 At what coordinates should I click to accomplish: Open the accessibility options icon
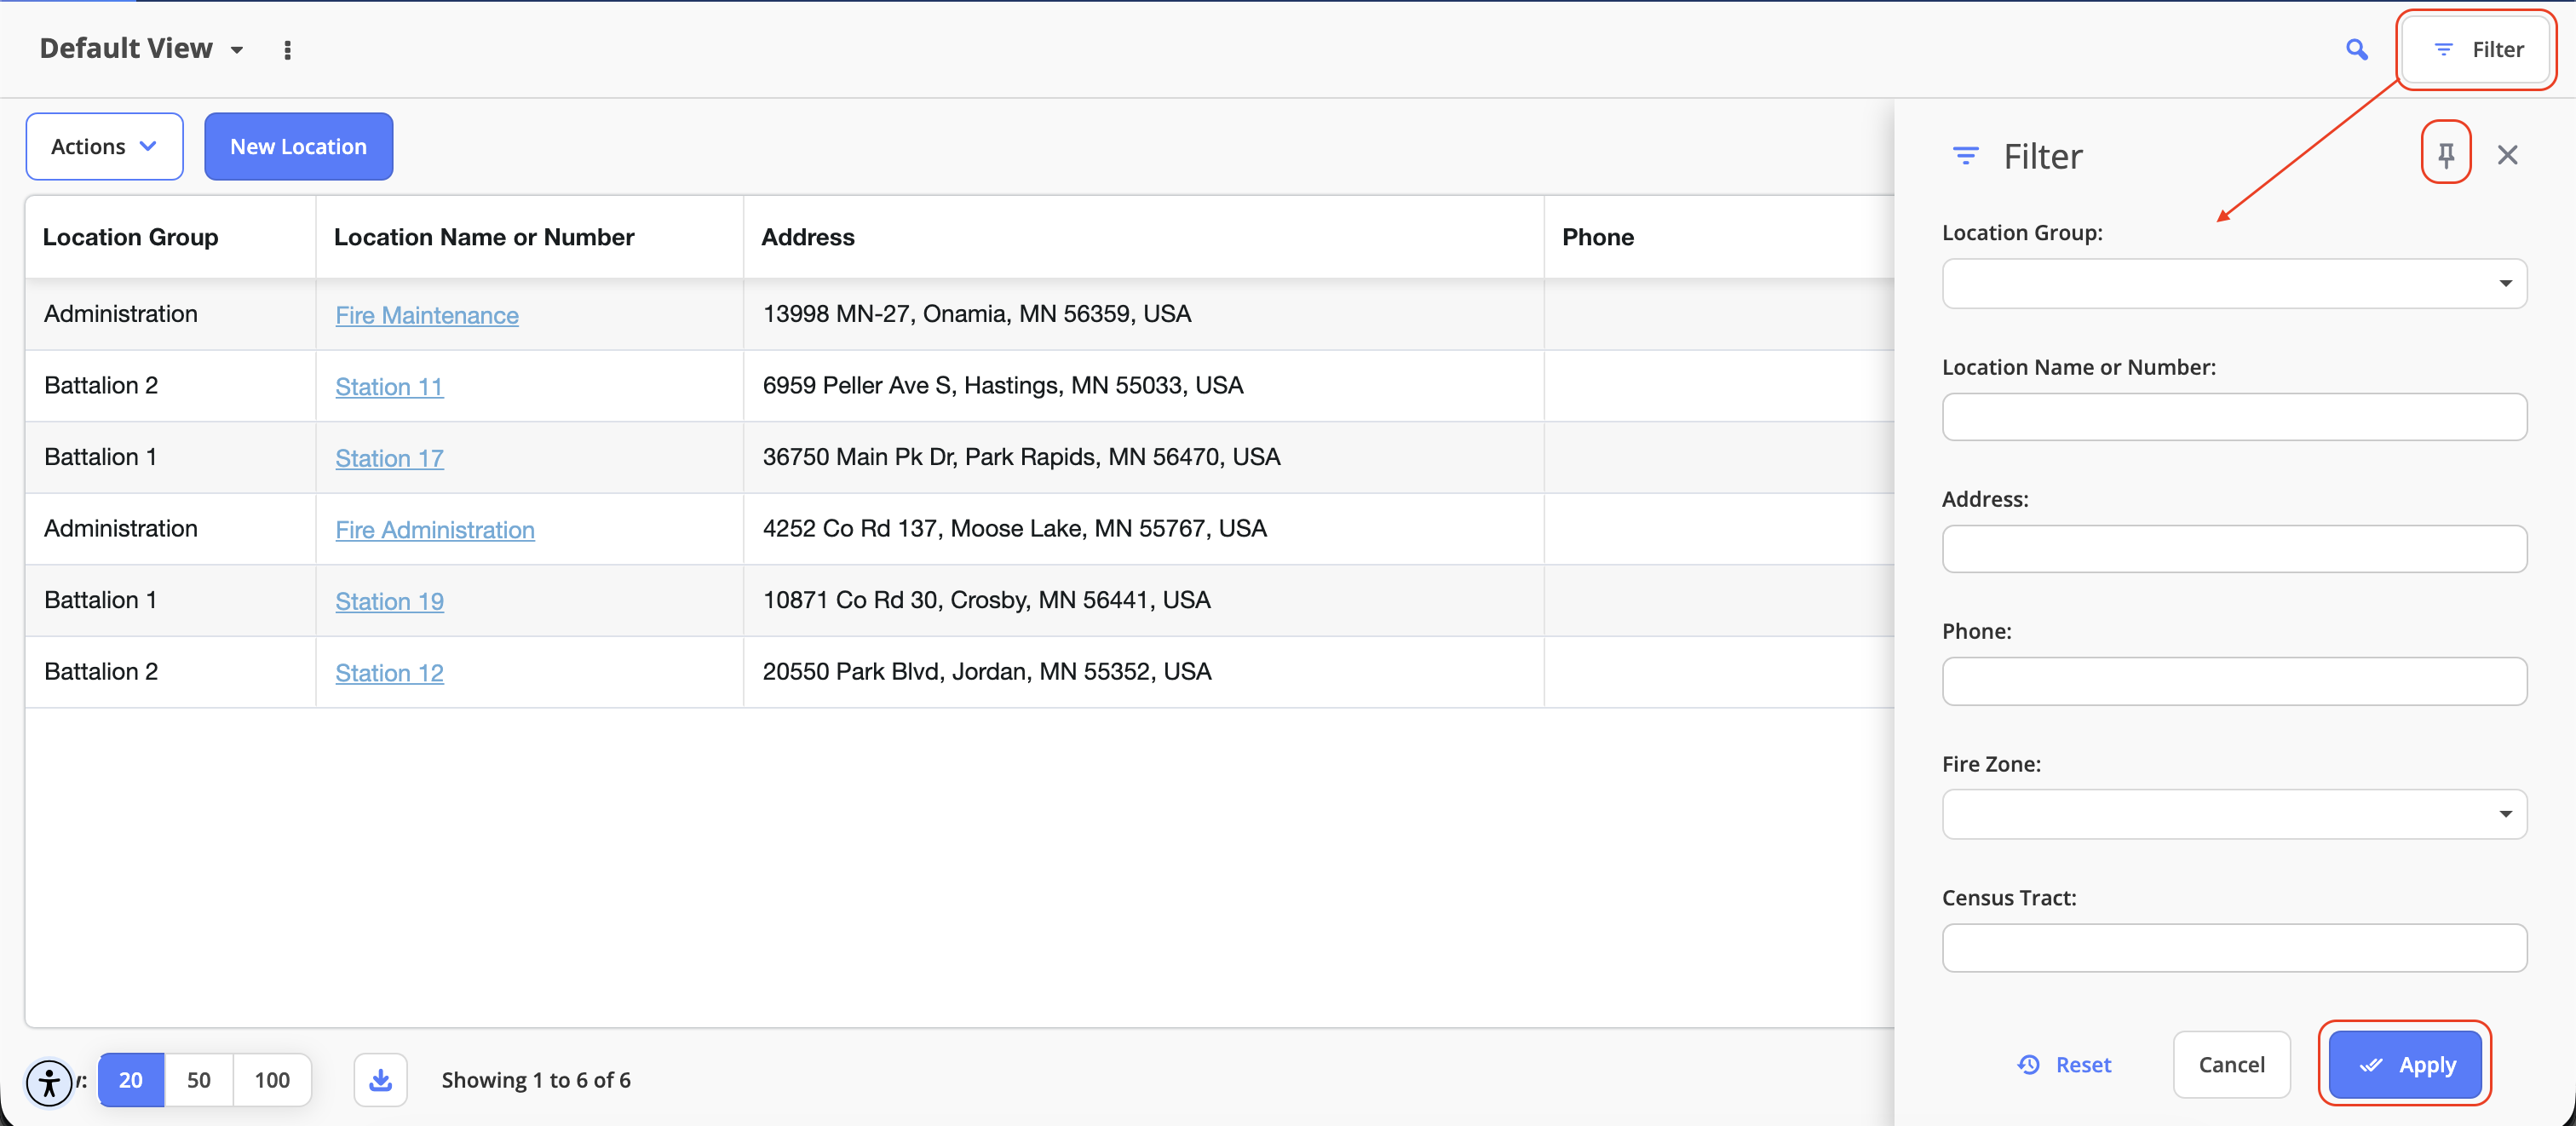(x=49, y=1082)
